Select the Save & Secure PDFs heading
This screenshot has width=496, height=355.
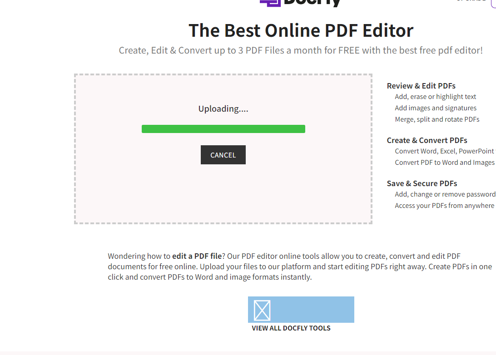click(422, 183)
